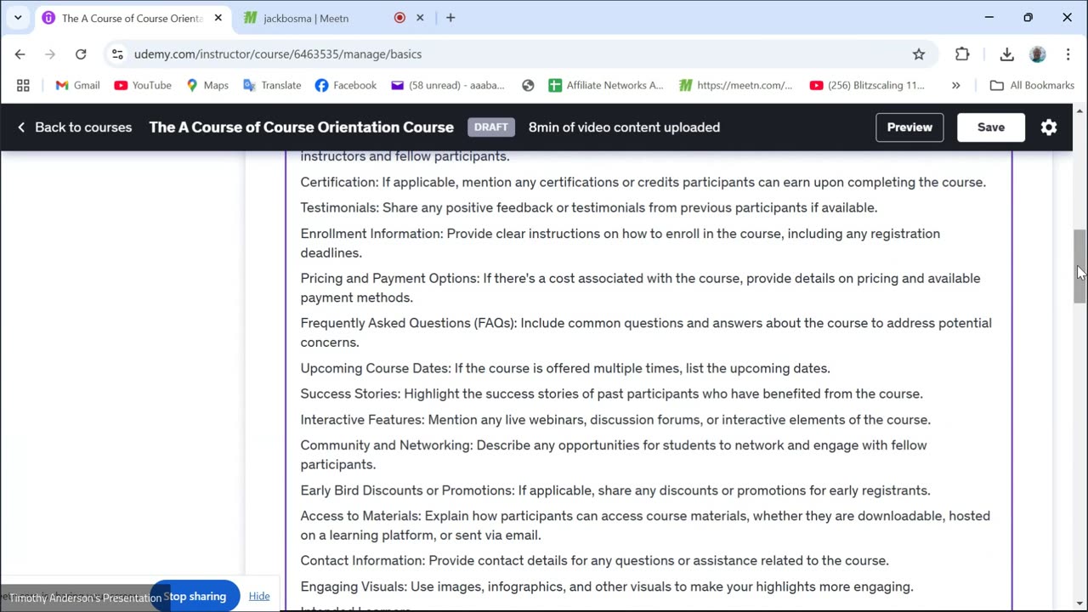The width and height of the screenshot is (1088, 612).
Task: Switch to the Udemy course orientation tab
Action: pos(132,18)
